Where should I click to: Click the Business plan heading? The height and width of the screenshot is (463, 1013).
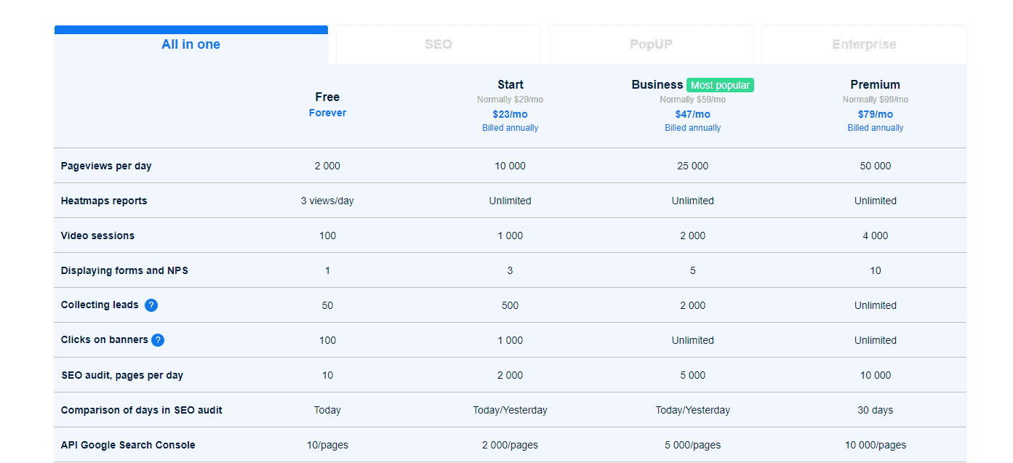click(x=657, y=84)
